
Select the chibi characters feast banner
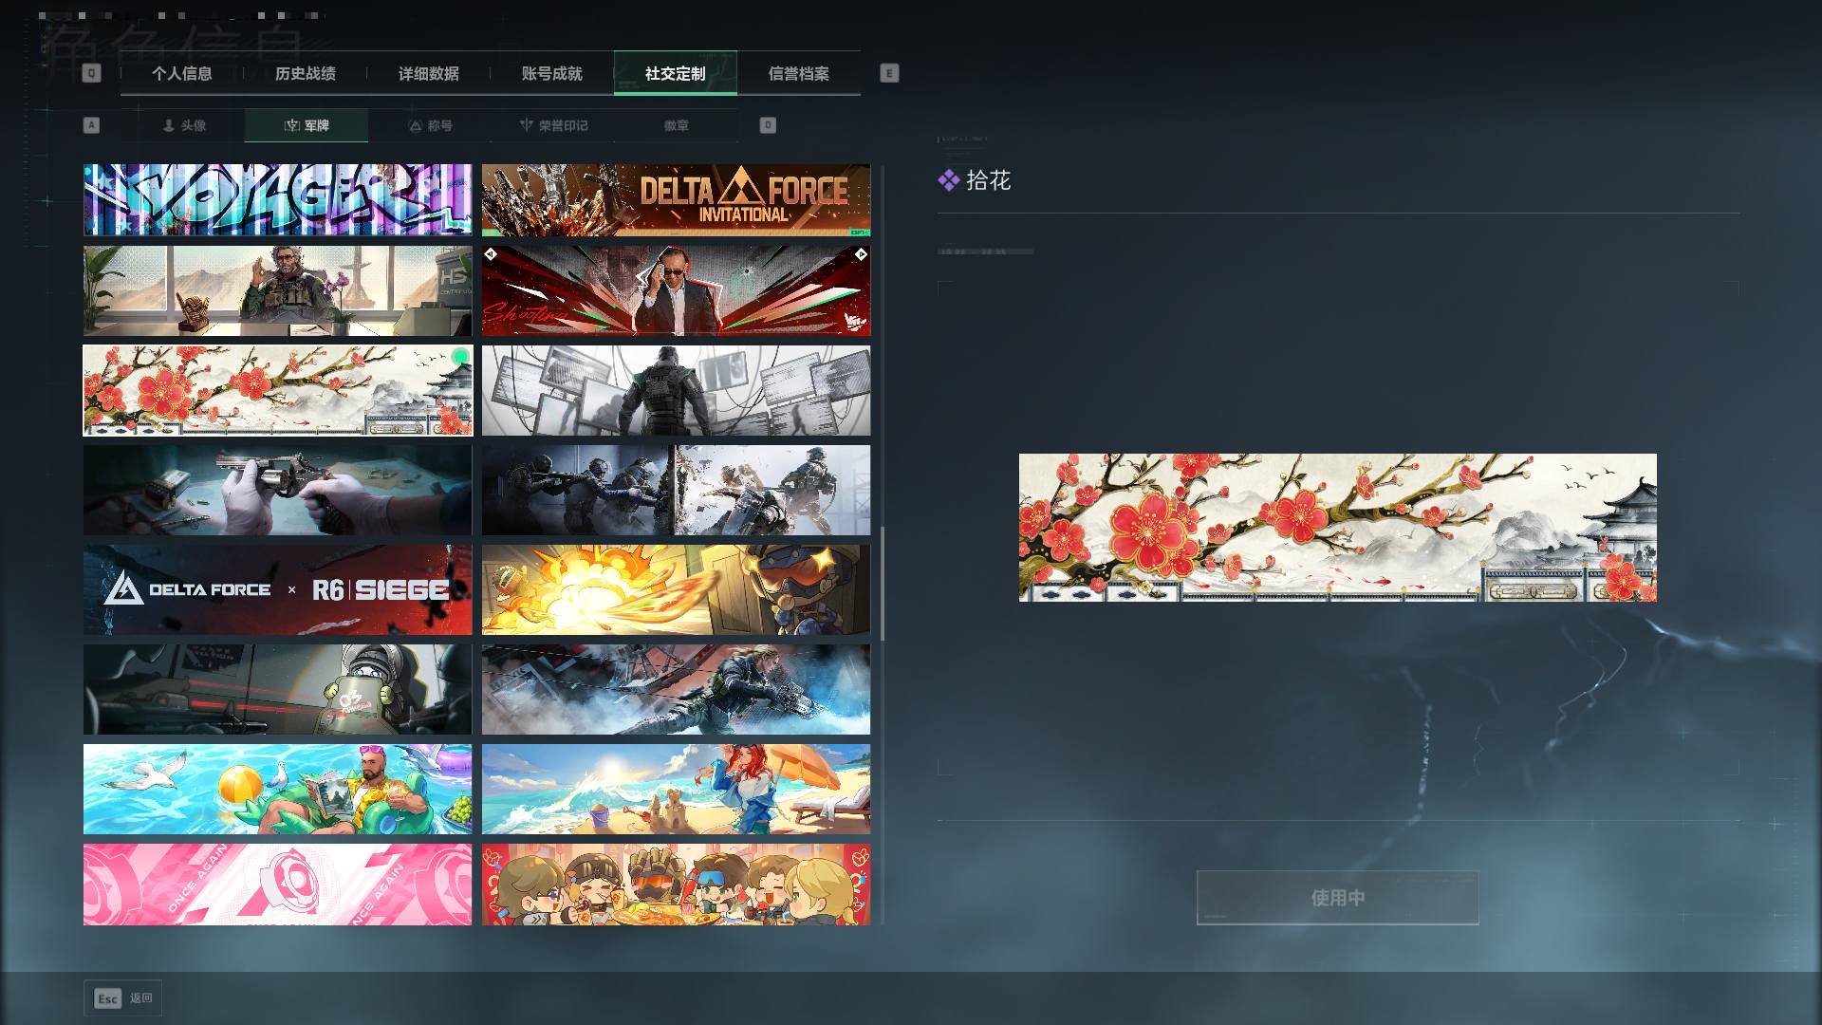pos(676,885)
